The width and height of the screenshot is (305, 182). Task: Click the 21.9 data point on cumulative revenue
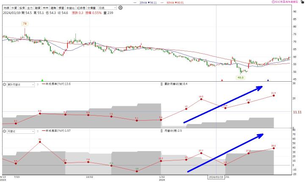(x=274, y=96)
